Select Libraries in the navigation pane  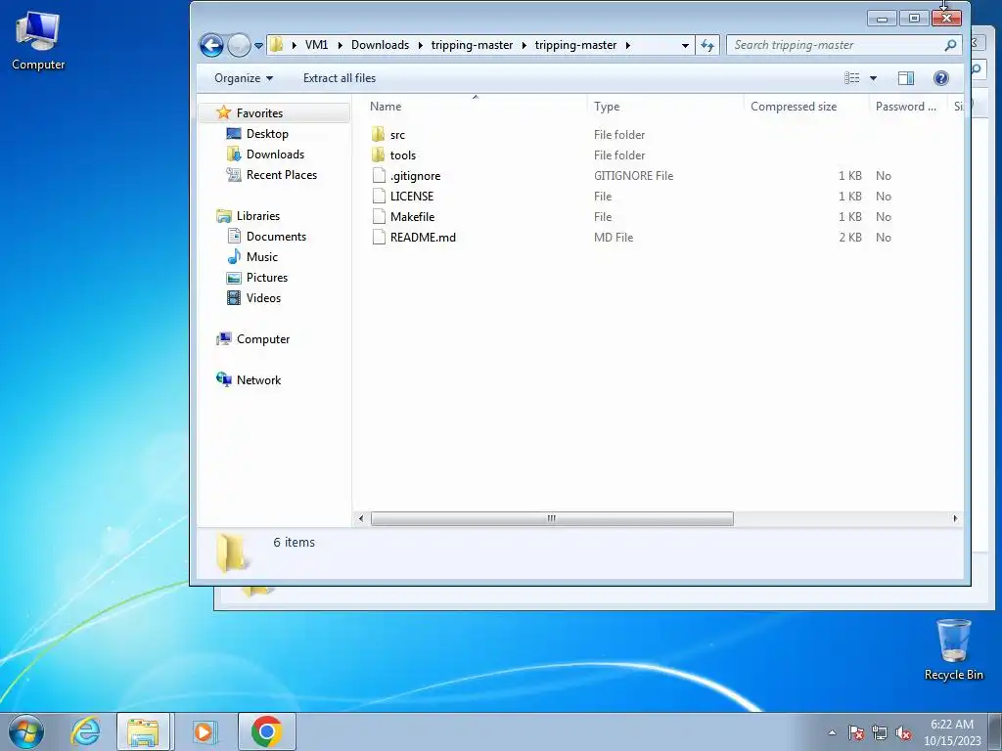point(258,216)
